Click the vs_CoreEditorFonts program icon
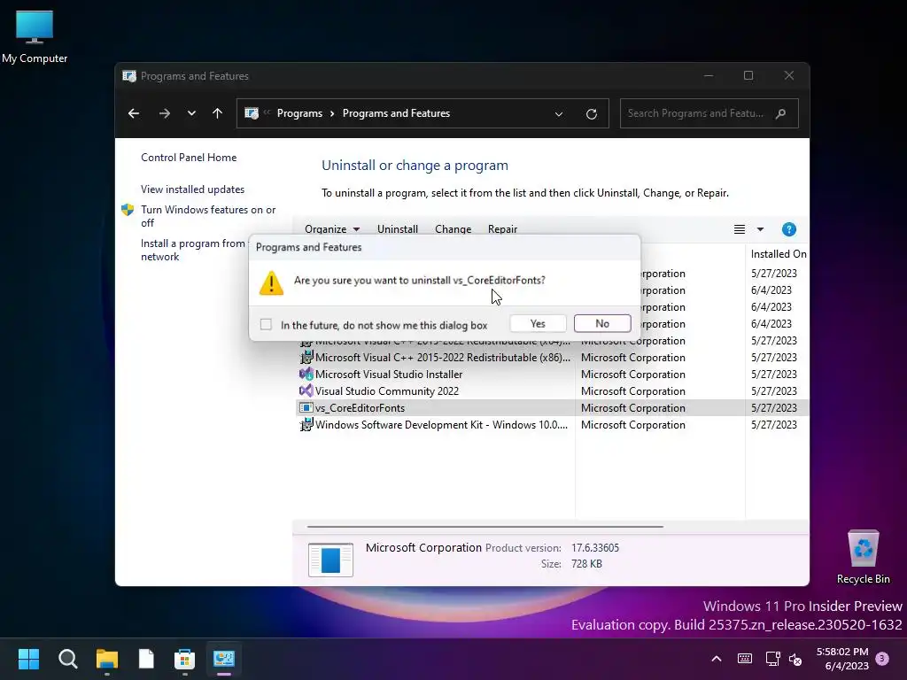 coord(306,407)
